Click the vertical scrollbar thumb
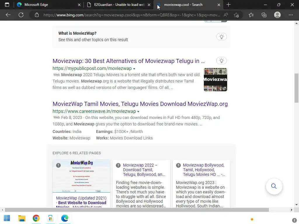Image resolution: width=299 pixels, height=224 pixels. (x=296, y=88)
